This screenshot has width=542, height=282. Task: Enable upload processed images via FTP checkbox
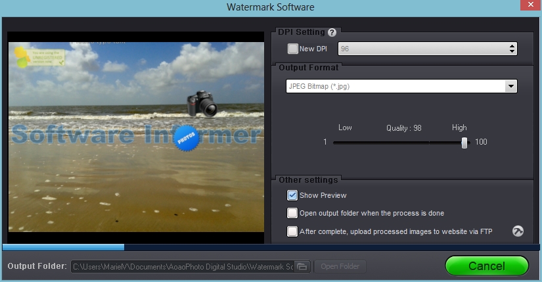tap(292, 231)
